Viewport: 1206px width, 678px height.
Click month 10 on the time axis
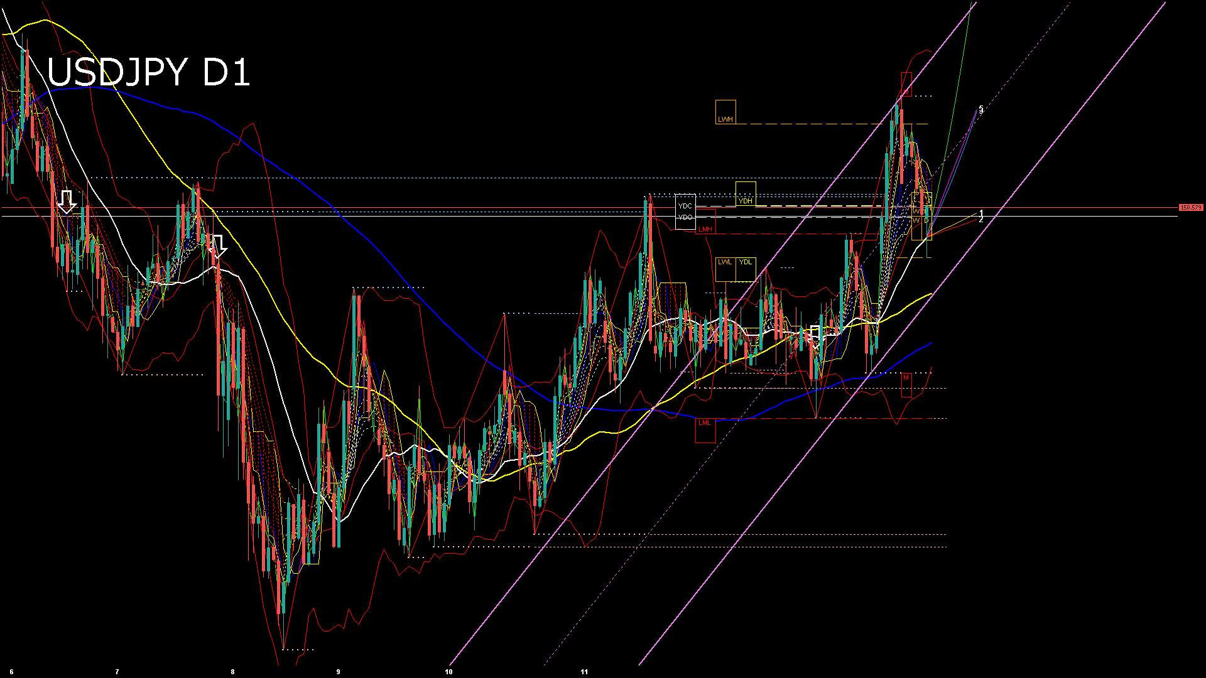(448, 672)
